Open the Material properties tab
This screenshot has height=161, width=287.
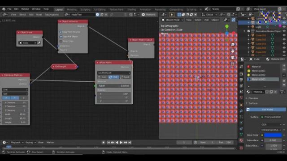pos(241,140)
